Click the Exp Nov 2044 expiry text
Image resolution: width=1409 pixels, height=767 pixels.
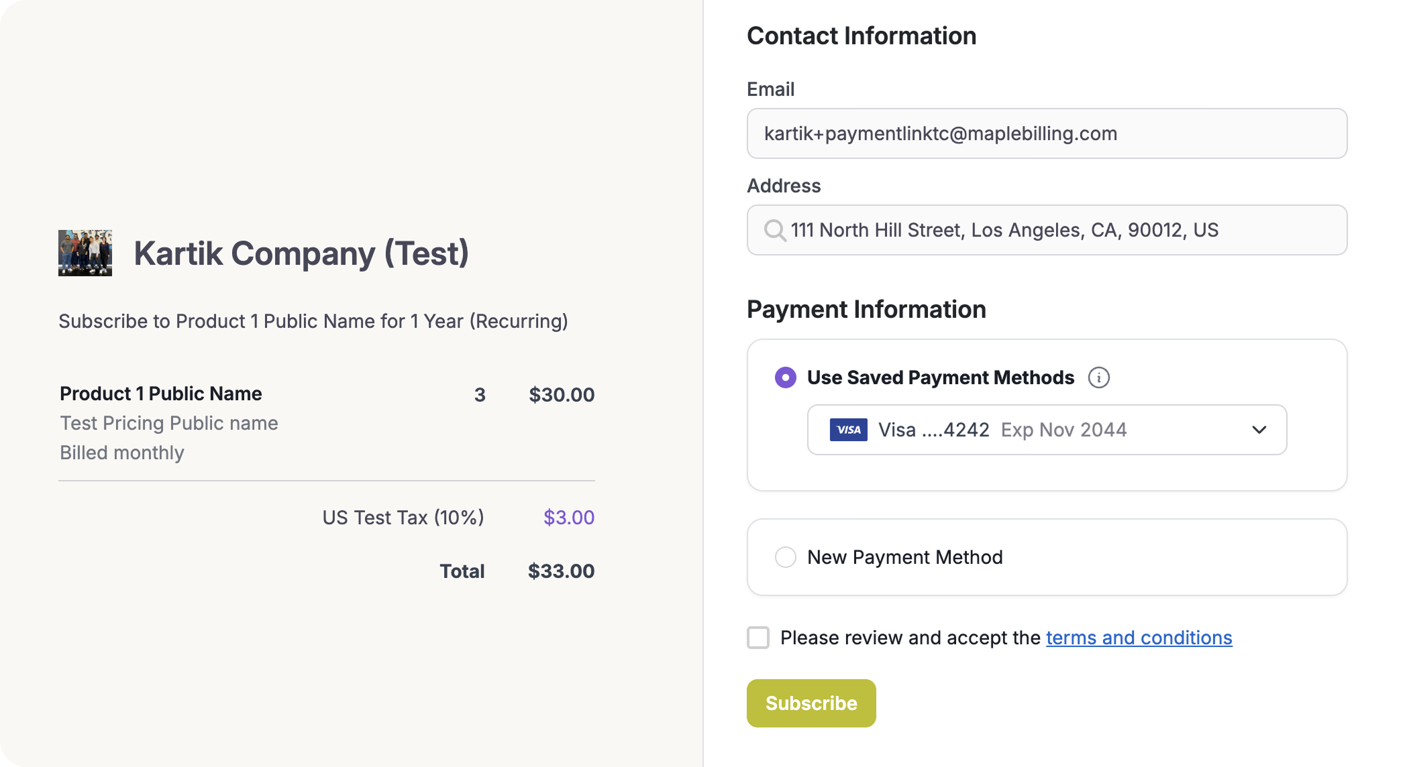pyautogui.click(x=1063, y=430)
